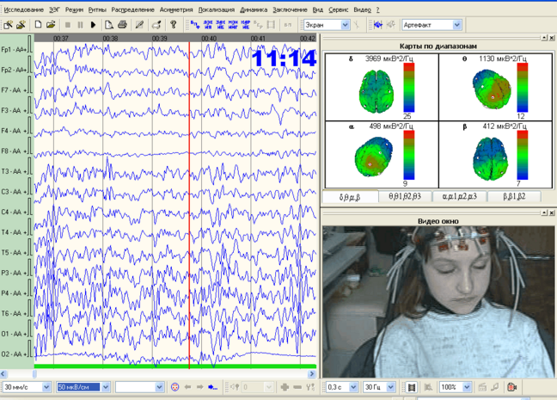Toggle the O1 - AA channel label

tap(14, 333)
